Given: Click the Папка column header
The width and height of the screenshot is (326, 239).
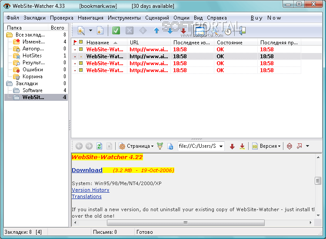Looking at the screenshot, I should (x=26, y=28).
